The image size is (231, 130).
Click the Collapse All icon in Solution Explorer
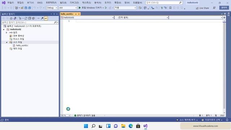click(30, 18)
